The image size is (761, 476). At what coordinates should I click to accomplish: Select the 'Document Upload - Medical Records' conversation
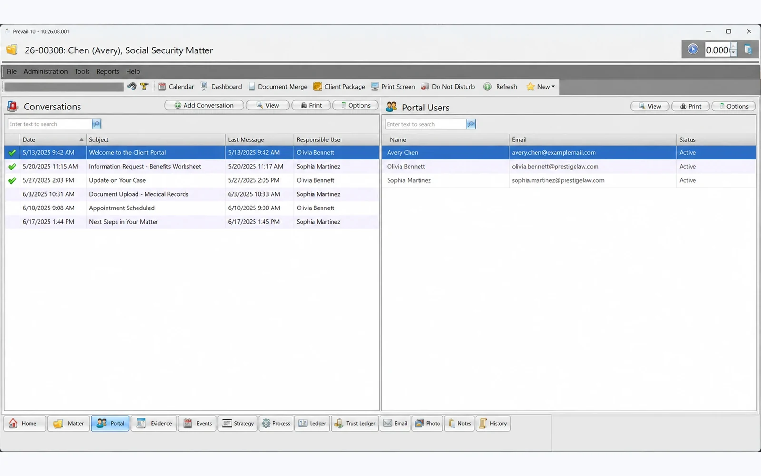192,194
